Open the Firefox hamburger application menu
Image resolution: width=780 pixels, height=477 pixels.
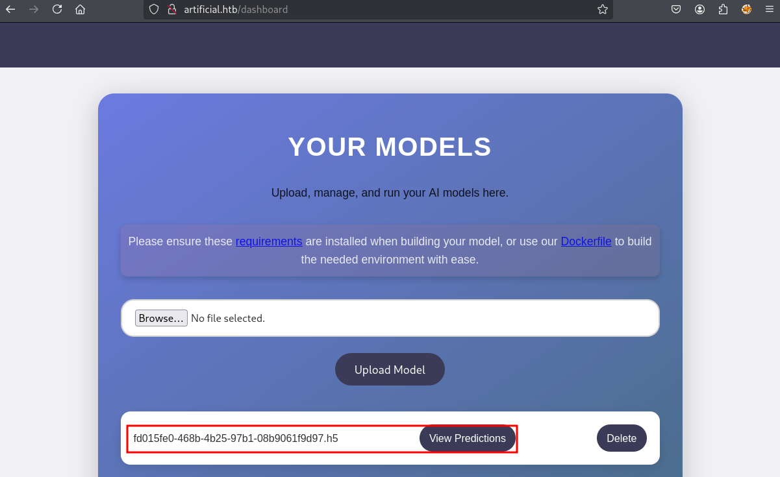[x=769, y=9]
